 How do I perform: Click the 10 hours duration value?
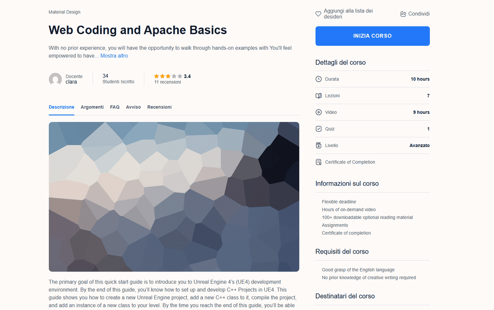pos(420,79)
